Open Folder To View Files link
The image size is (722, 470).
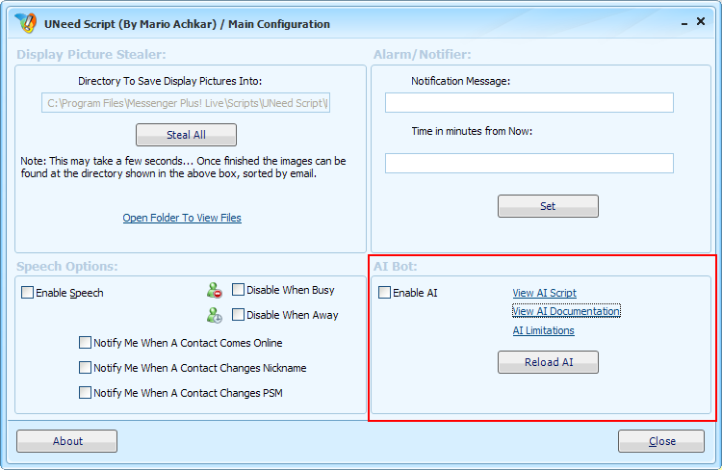182,218
